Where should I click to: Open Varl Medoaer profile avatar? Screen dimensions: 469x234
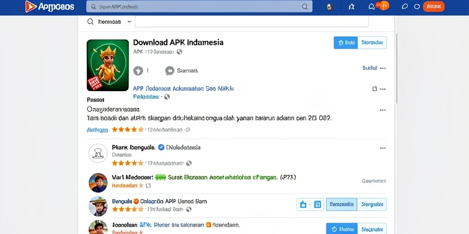[98, 183]
